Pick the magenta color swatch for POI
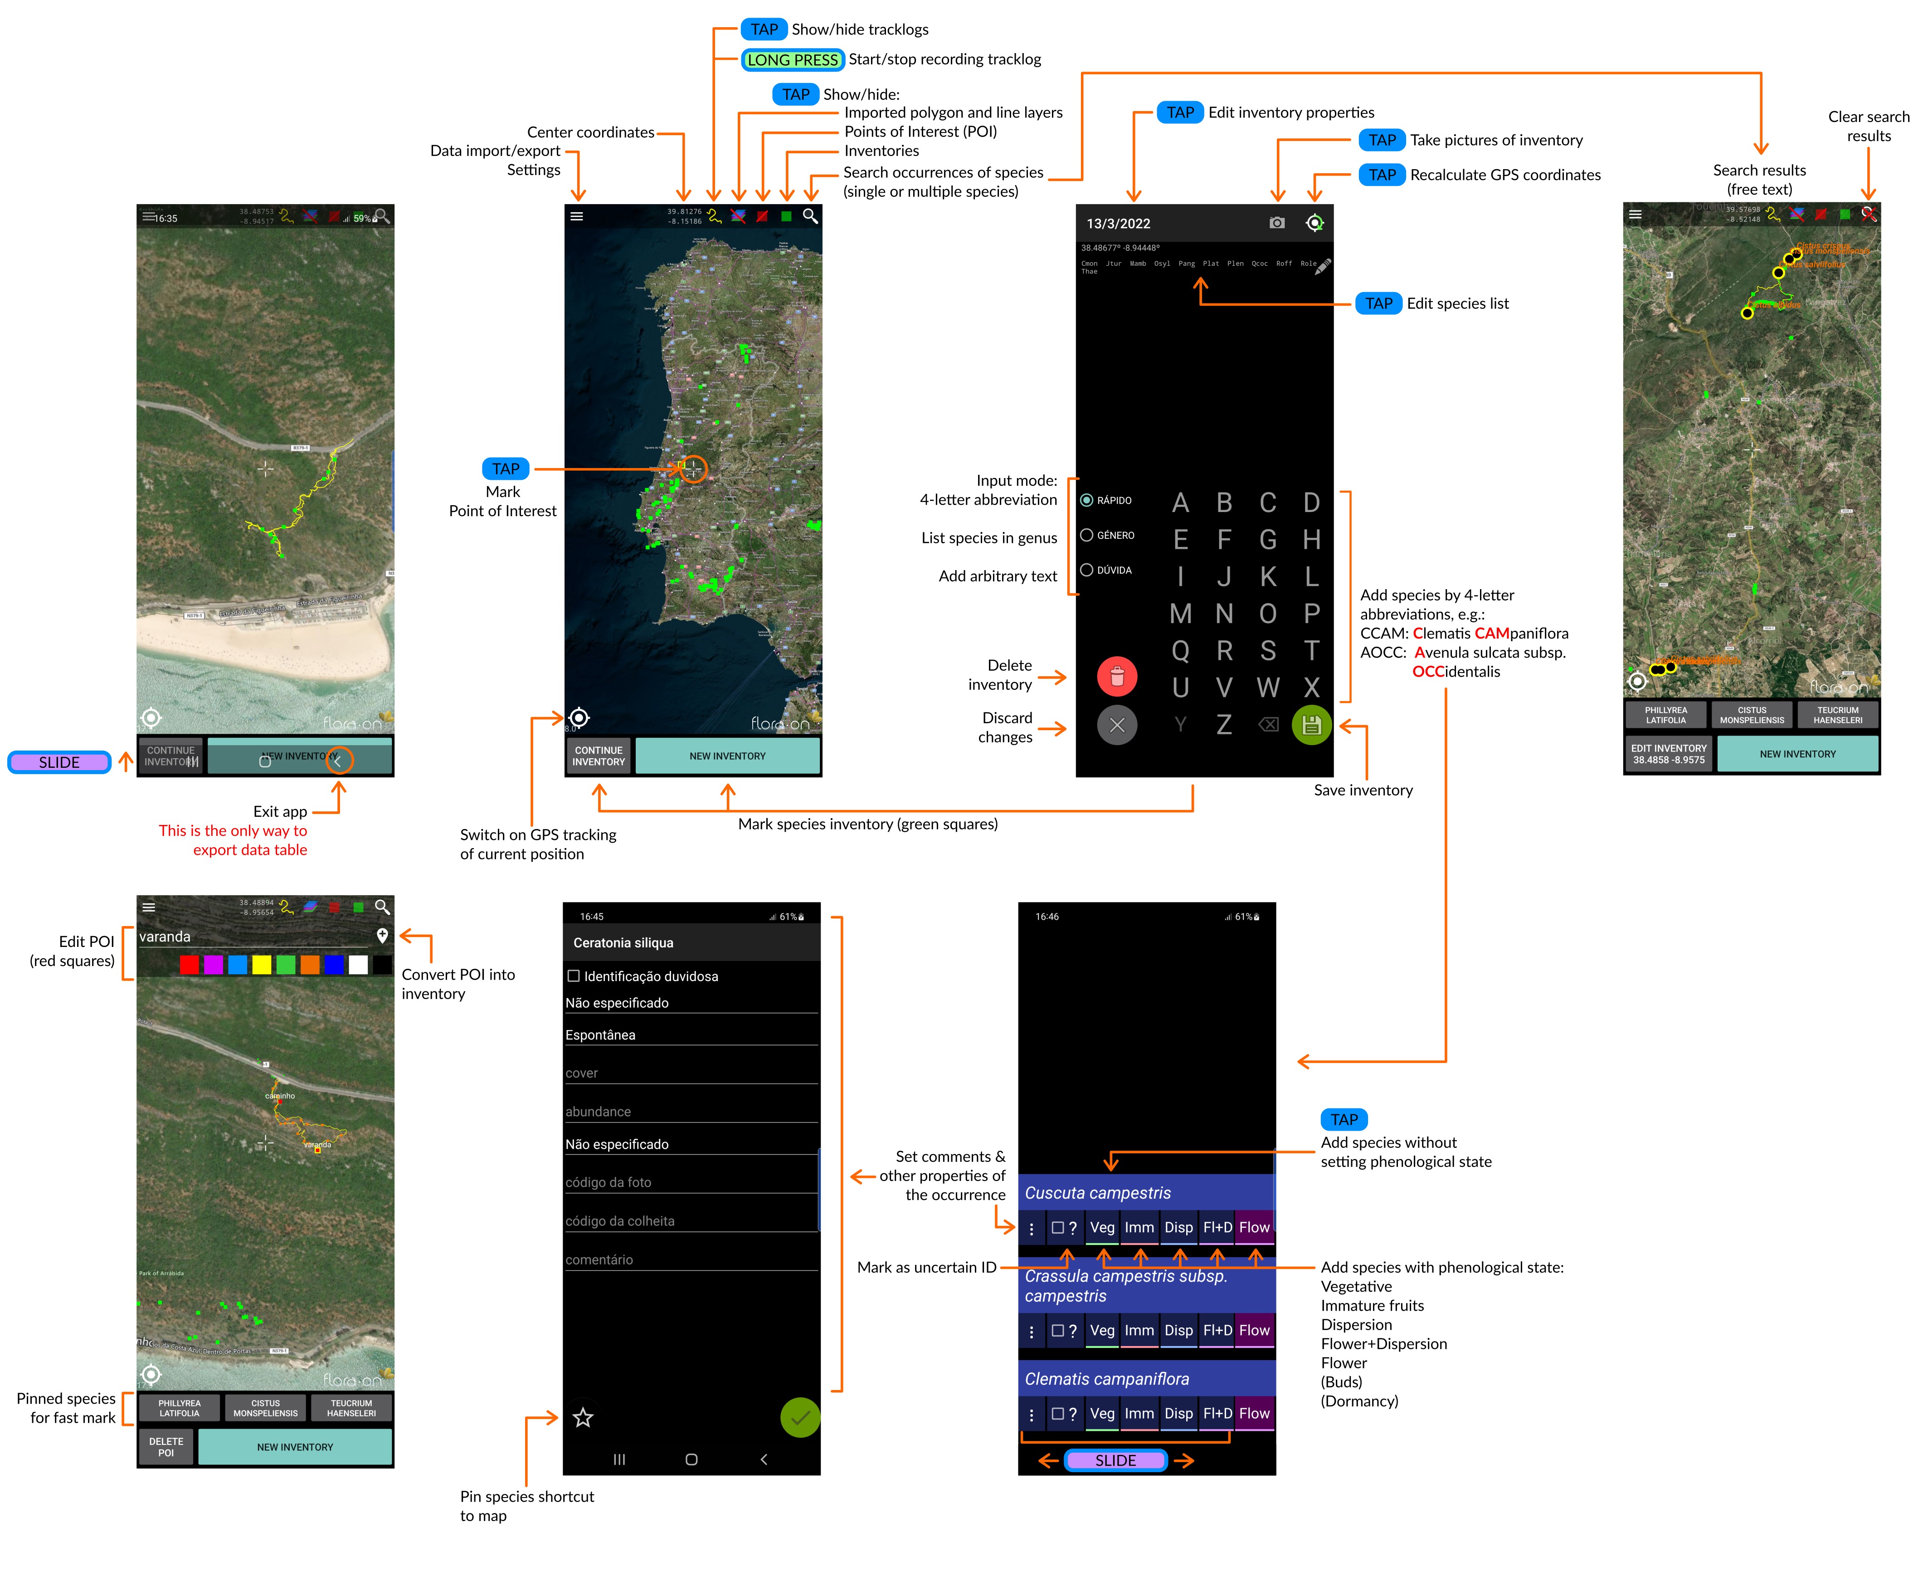This screenshot has width=1928, height=1571. 214,965
